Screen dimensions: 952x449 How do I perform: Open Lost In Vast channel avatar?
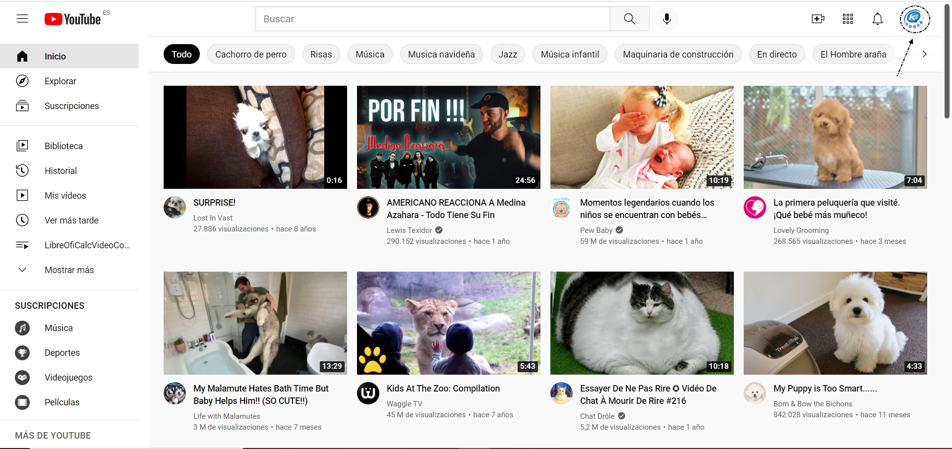pos(175,207)
